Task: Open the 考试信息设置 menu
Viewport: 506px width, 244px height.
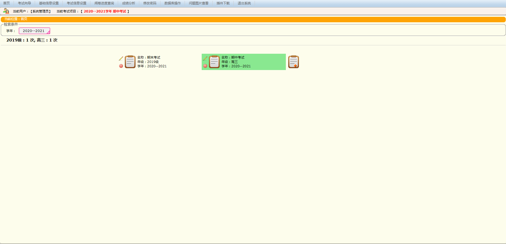Action: coord(77,3)
